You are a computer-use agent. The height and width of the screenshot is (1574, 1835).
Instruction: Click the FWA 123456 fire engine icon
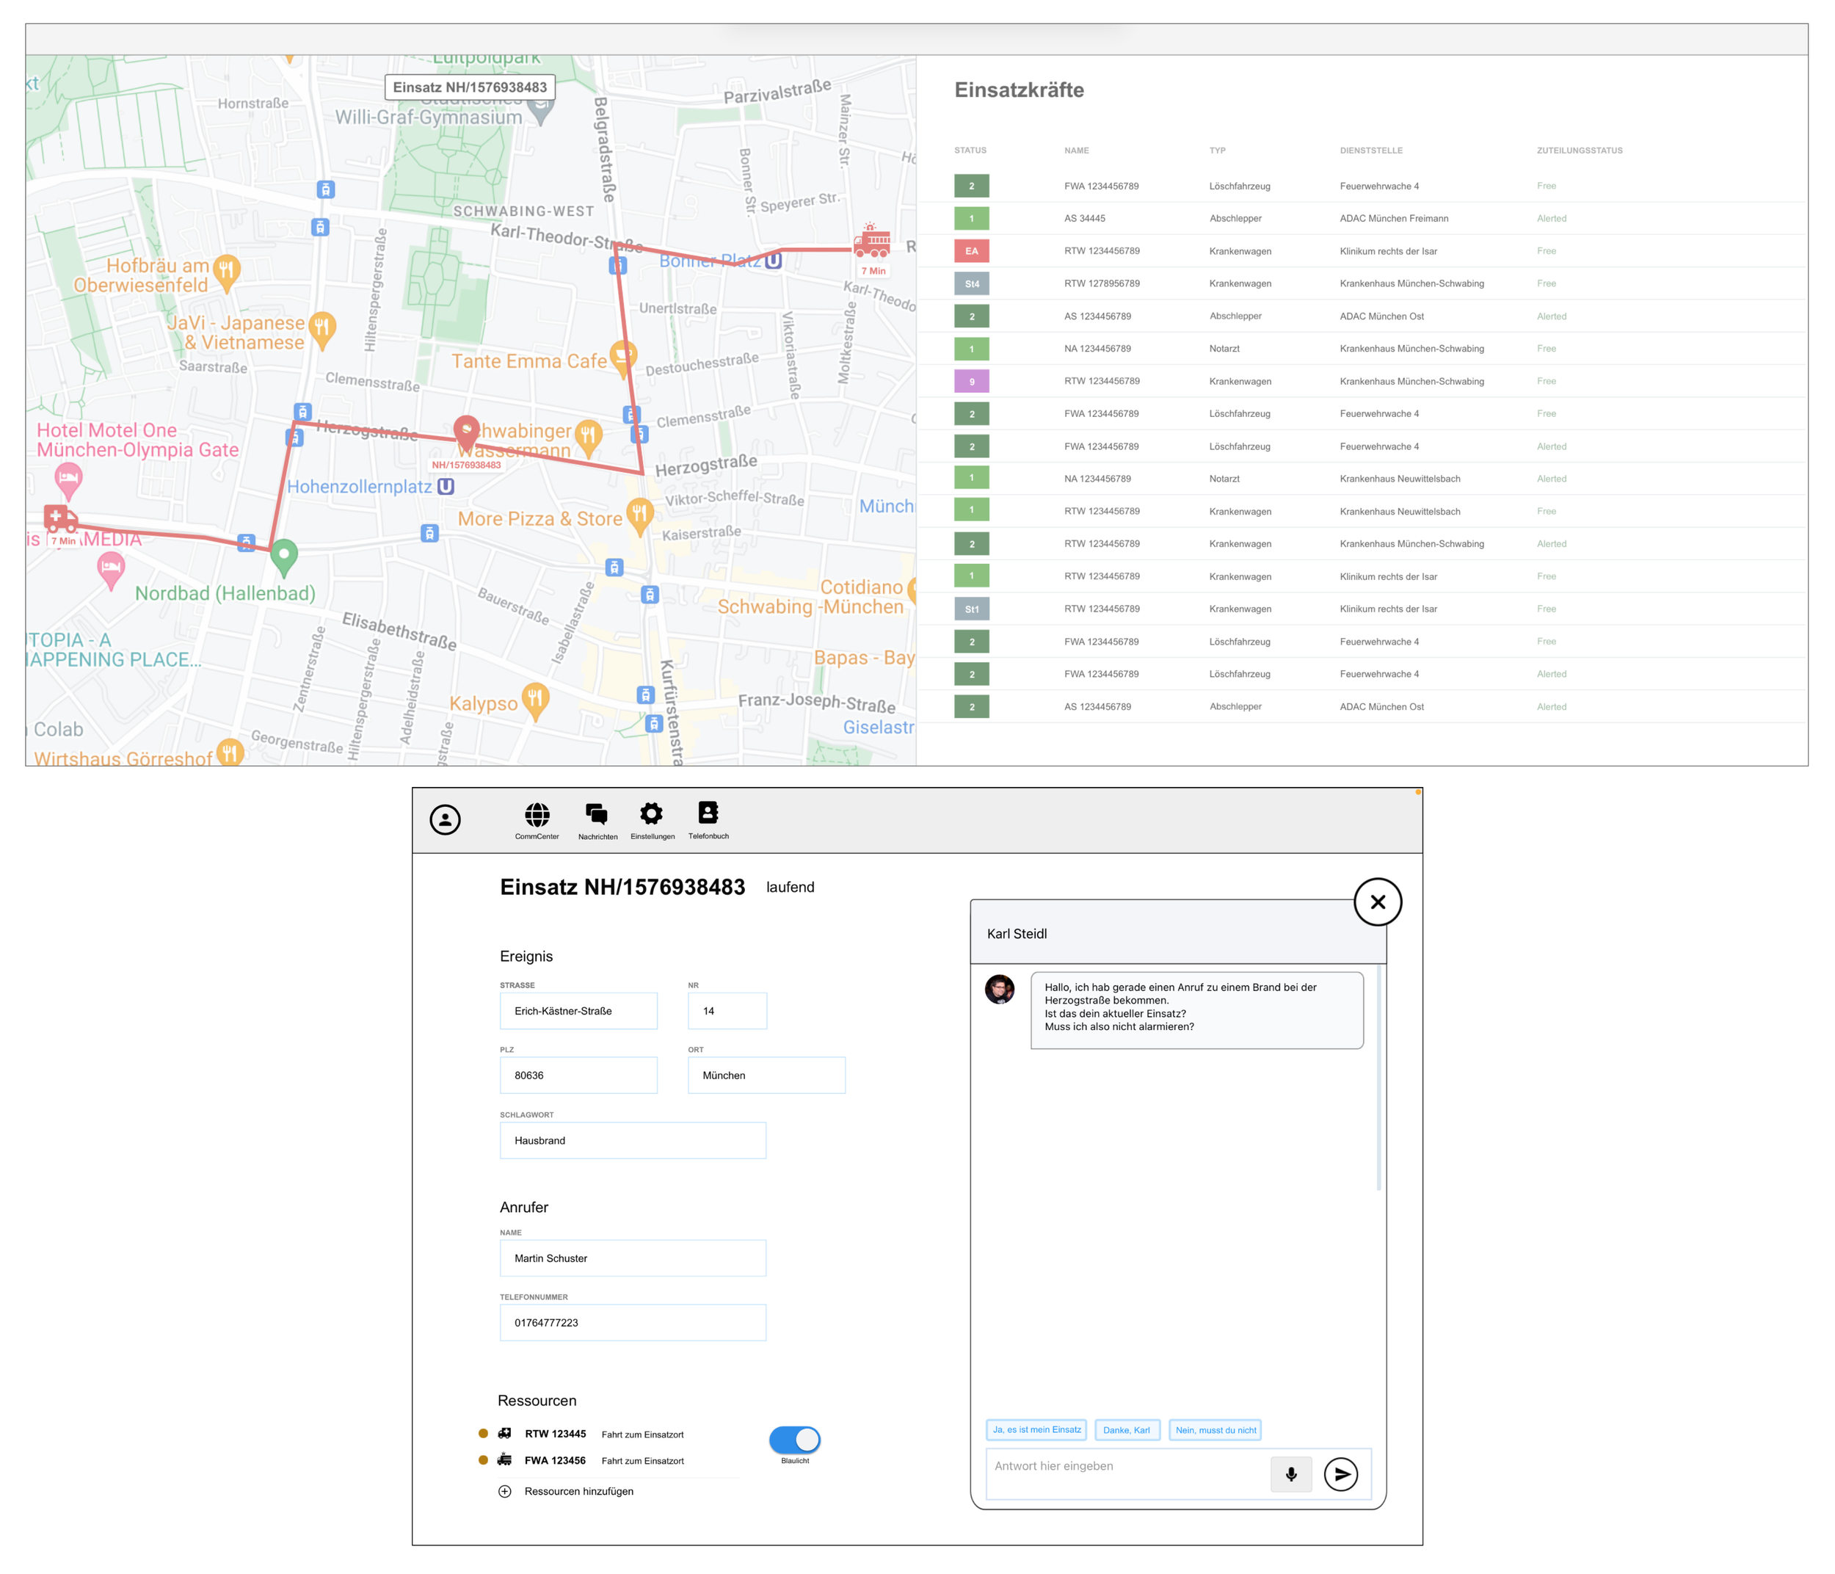505,1459
